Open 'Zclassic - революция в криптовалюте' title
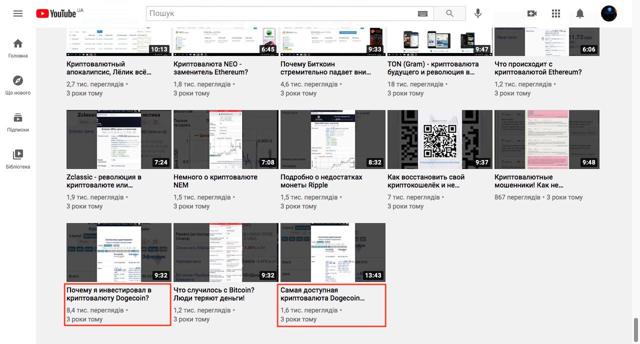The width and height of the screenshot is (640, 344). [x=104, y=181]
